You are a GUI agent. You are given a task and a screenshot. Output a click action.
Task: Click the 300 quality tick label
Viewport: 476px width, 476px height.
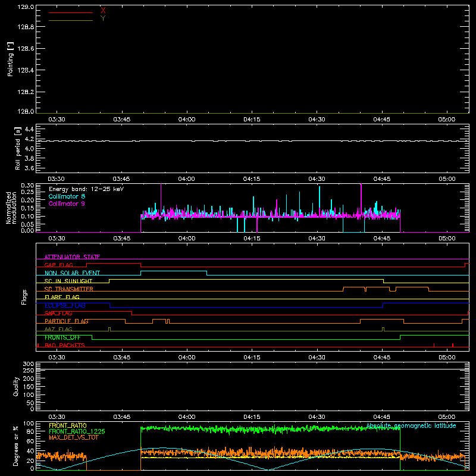[29, 364]
